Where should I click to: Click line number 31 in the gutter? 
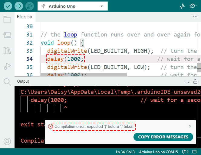pyautogui.click(x=29, y=35)
